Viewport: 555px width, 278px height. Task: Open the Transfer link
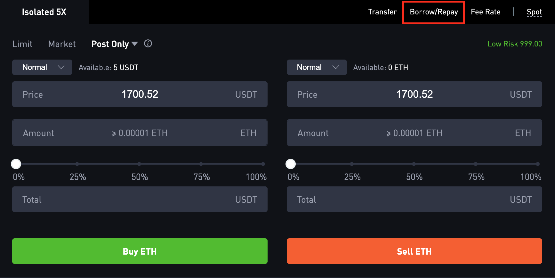(x=382, y=12)
